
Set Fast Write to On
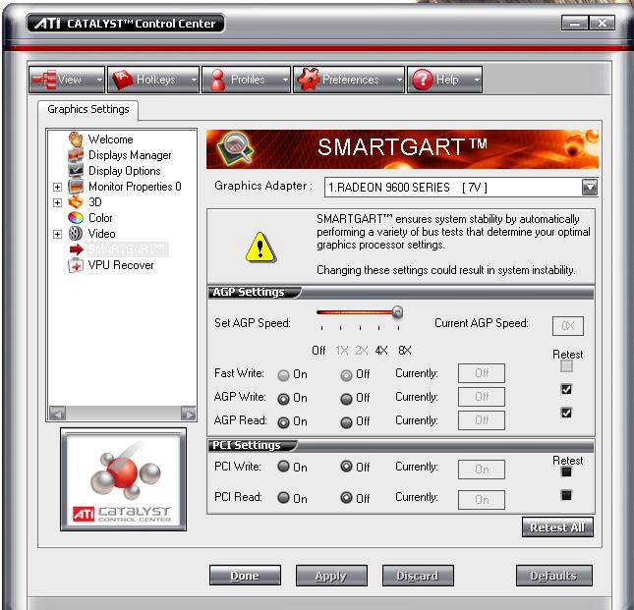click(283, 375)
